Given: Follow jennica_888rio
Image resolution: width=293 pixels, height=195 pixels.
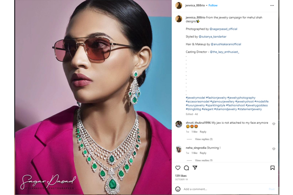Looking at the screenshot, I should click(213, 5).
